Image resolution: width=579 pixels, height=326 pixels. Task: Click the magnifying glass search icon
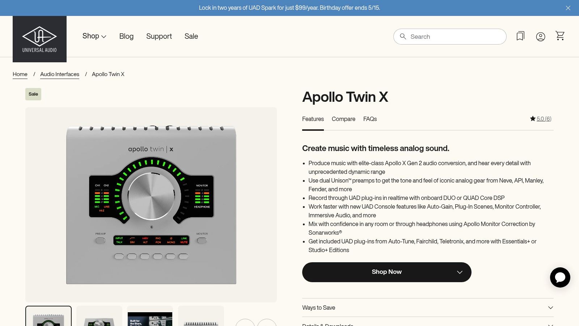click(x=403, y=36)
